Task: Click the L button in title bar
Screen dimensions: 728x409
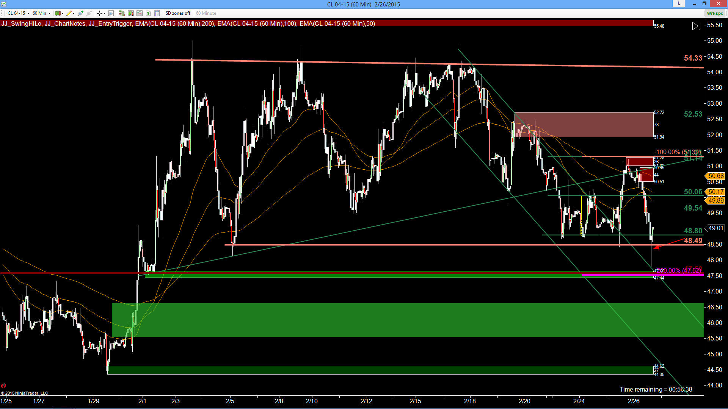Action: click(679, 3)
